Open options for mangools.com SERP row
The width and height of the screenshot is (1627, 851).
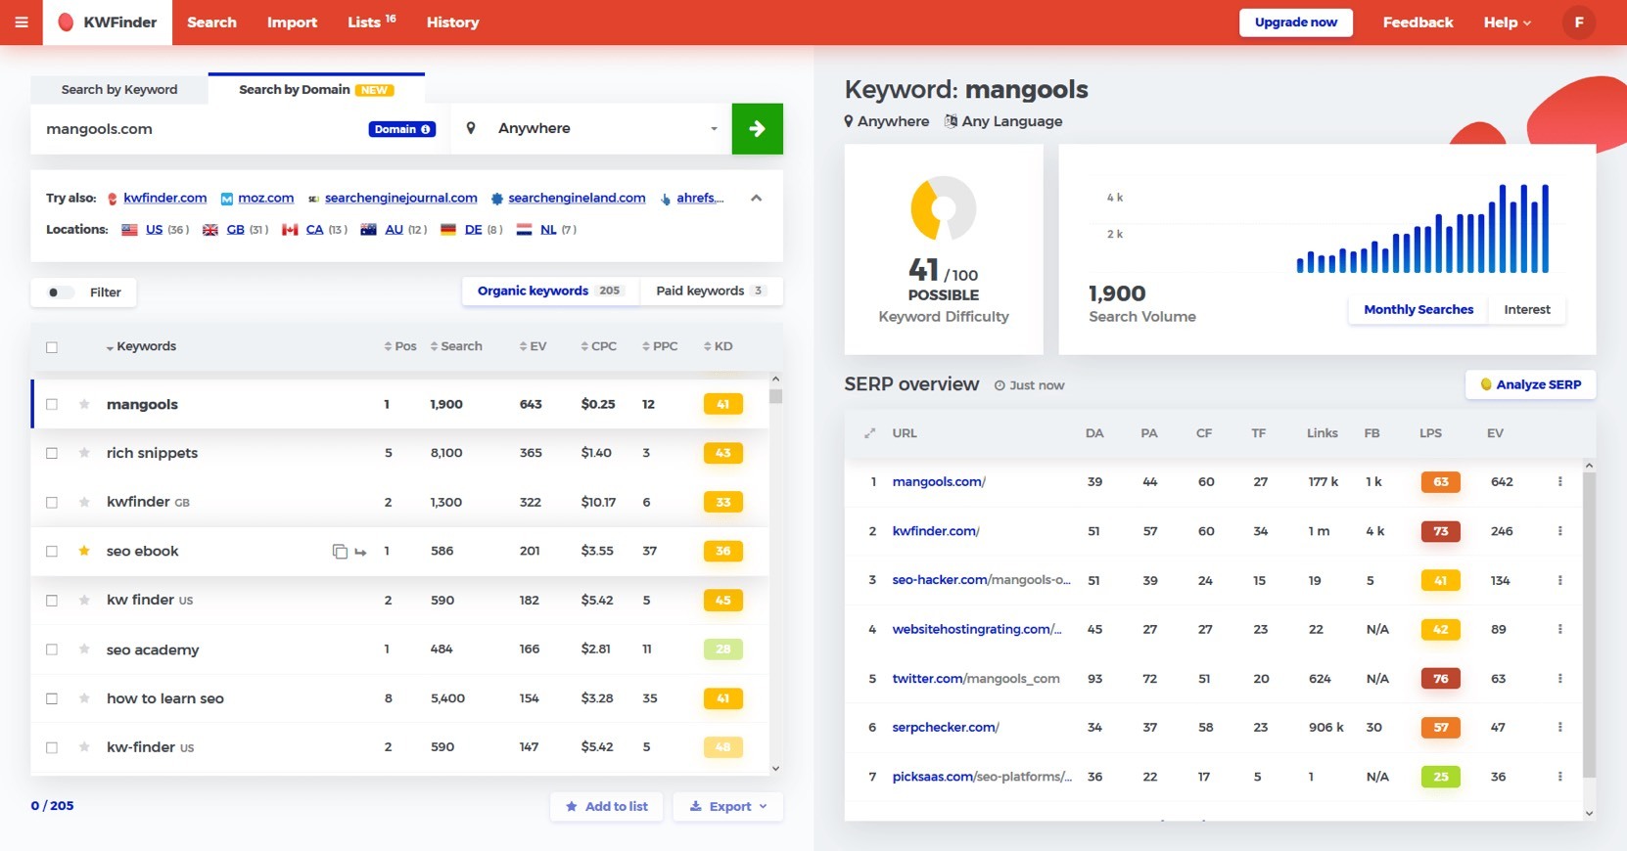click(x=1559, y=481)
